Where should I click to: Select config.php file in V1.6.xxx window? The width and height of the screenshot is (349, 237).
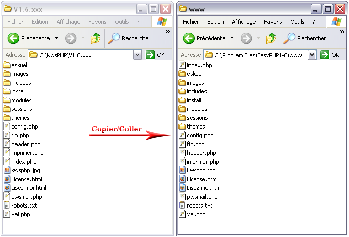(21, 127)
